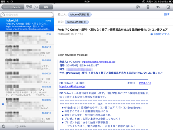Tap the 受信 (5) inbox title

click(32, 7)
